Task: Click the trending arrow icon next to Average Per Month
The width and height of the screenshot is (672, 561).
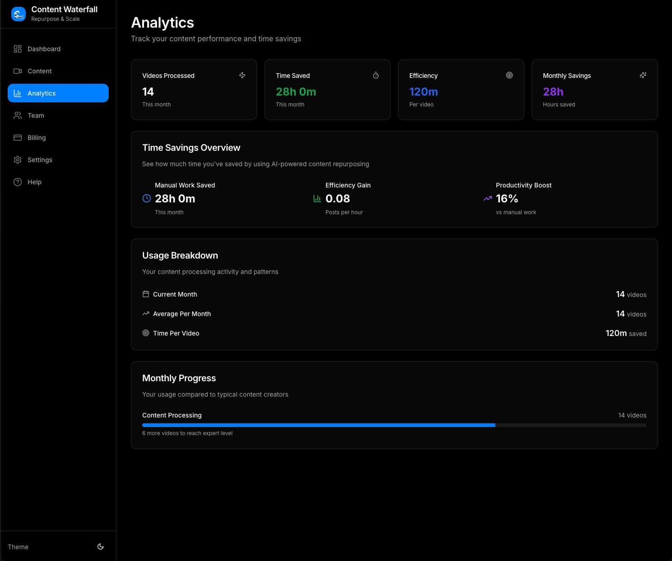Action: (x=146, y=313)
